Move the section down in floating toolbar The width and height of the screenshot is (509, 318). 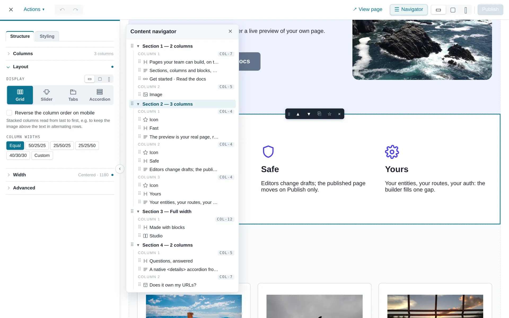click(309, 114)
